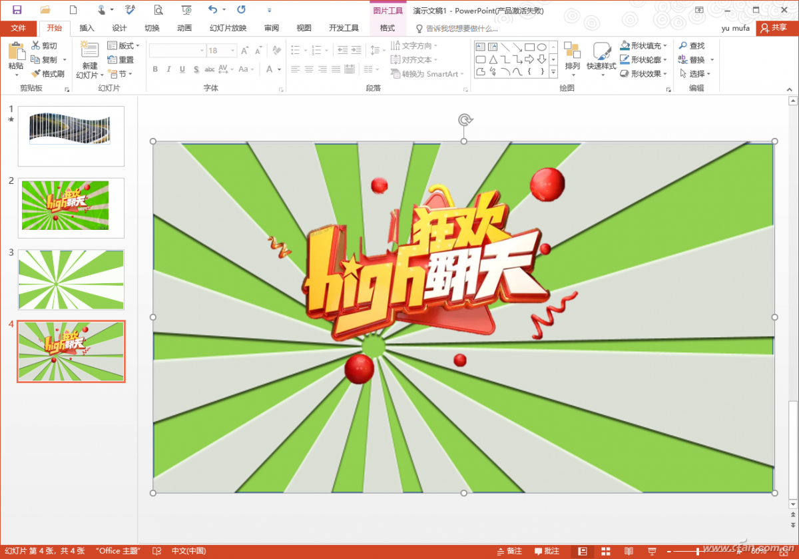Toggle left text alignment
Viewport: 799px width, 559px height.
(x=295, y=69)
